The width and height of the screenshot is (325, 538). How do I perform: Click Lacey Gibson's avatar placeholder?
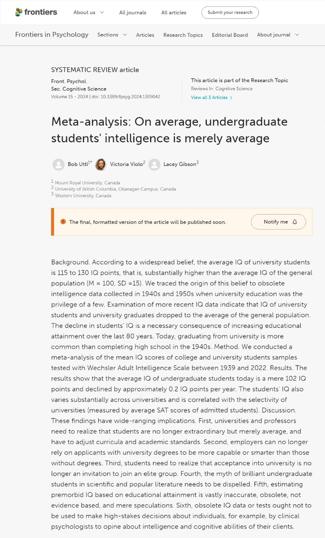(154, 165)
